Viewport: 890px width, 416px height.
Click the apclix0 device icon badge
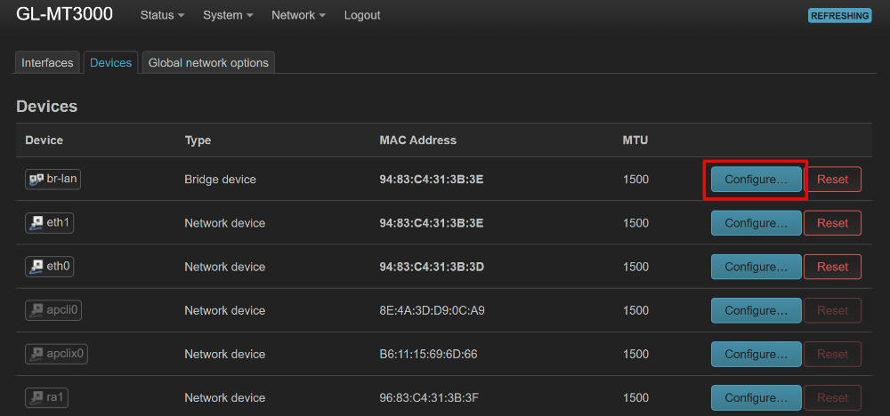tap(56, 353)
